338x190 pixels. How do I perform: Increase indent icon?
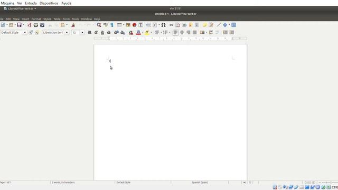click(226, 33)
